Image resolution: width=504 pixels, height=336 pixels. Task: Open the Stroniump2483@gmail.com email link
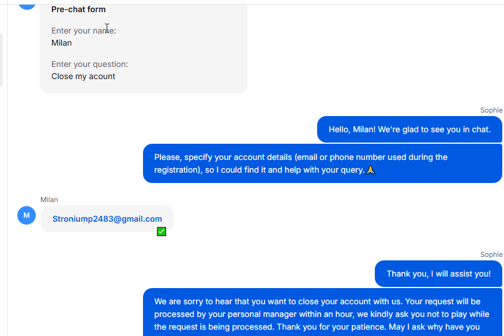[107, 219]
